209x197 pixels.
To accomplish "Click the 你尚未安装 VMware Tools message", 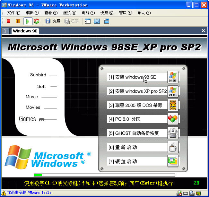I will click(30, 193).
